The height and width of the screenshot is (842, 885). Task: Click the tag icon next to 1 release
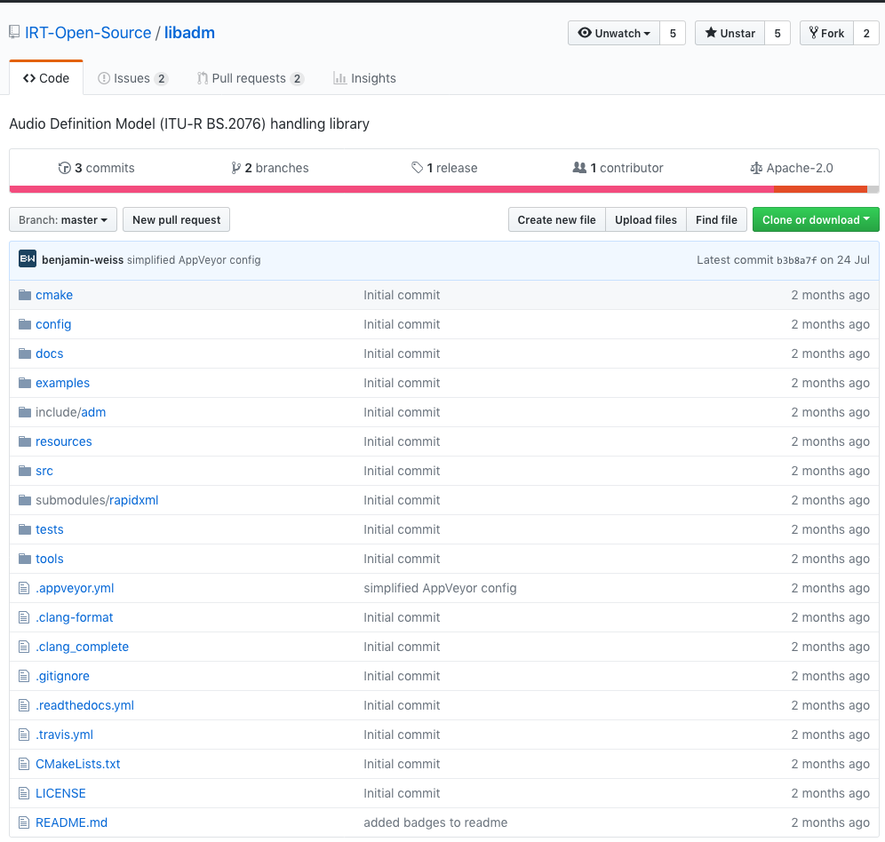coord(417,168)
